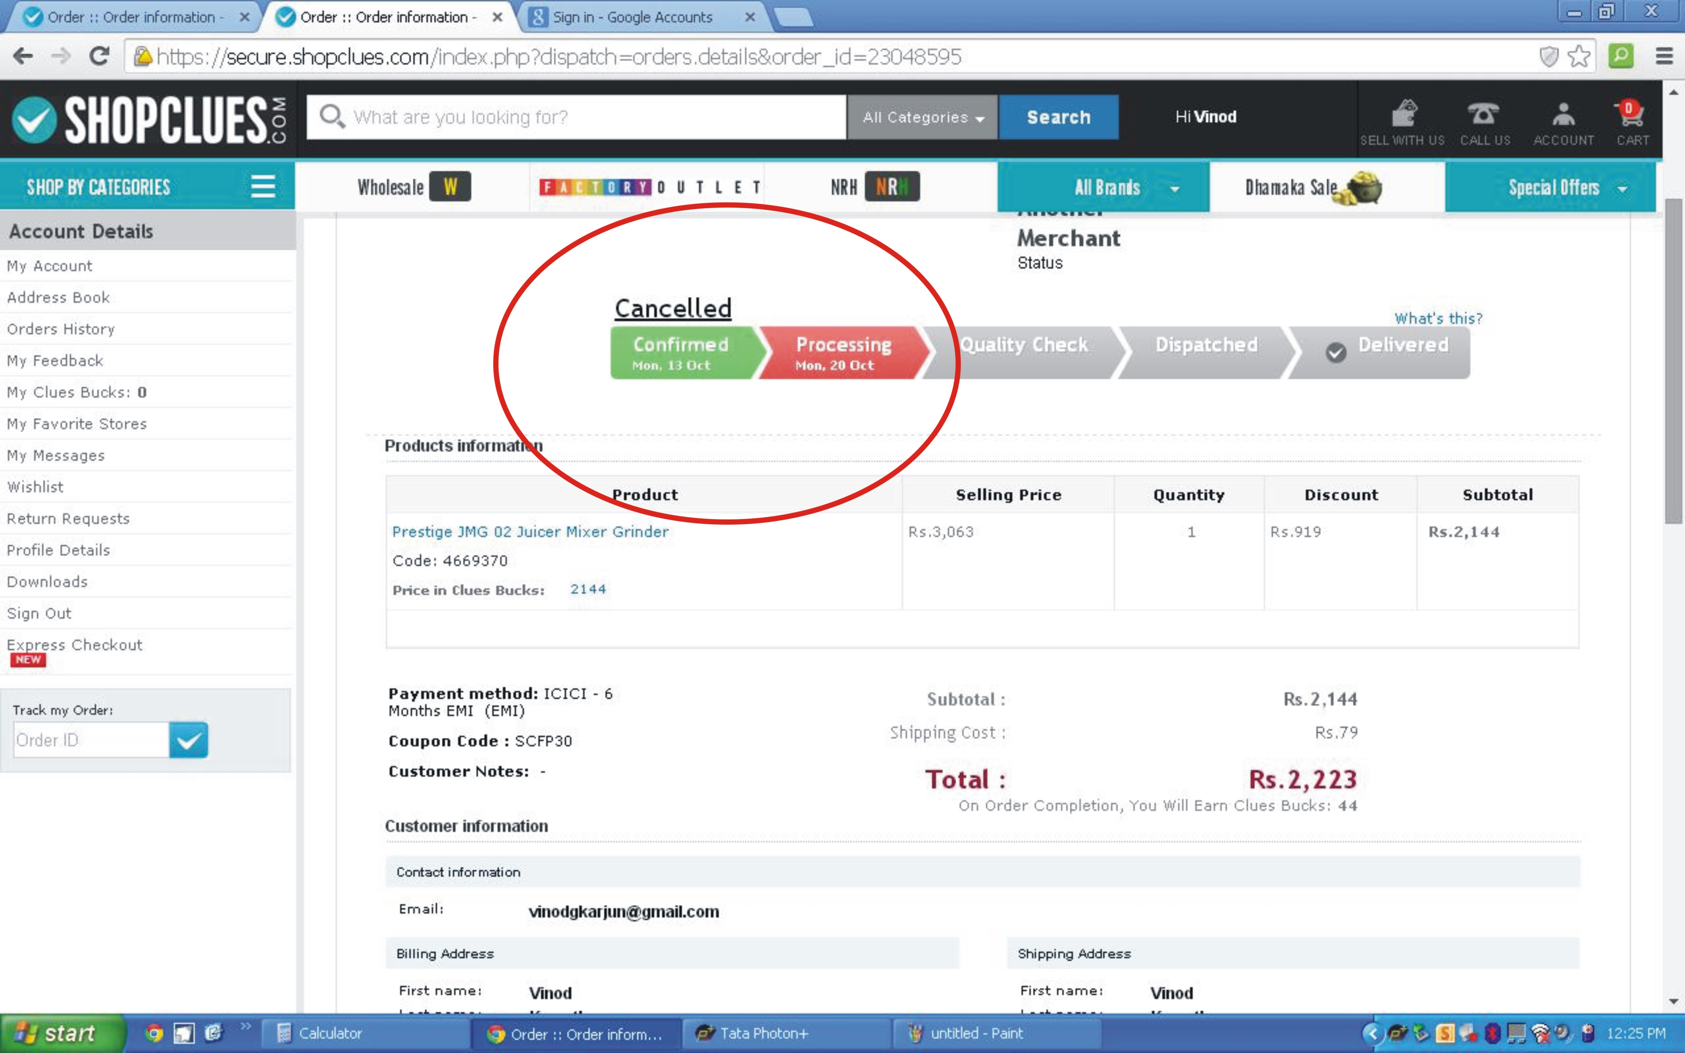Open My Feedback sidebar link
This screenshot has height=1053, width=1685.
tap(55, 361)
